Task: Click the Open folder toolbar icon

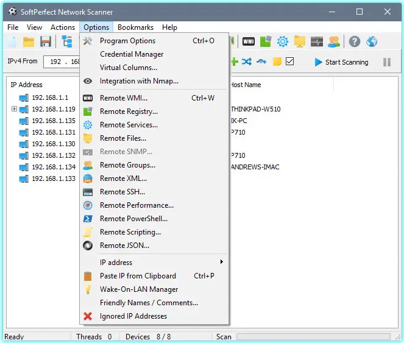Action: point(29,41)
